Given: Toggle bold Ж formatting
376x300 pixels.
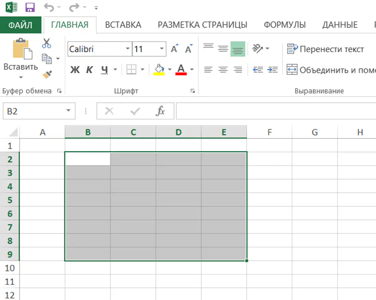Looking at the screenshot, I should pyautogui.click(x=75, y=70).
